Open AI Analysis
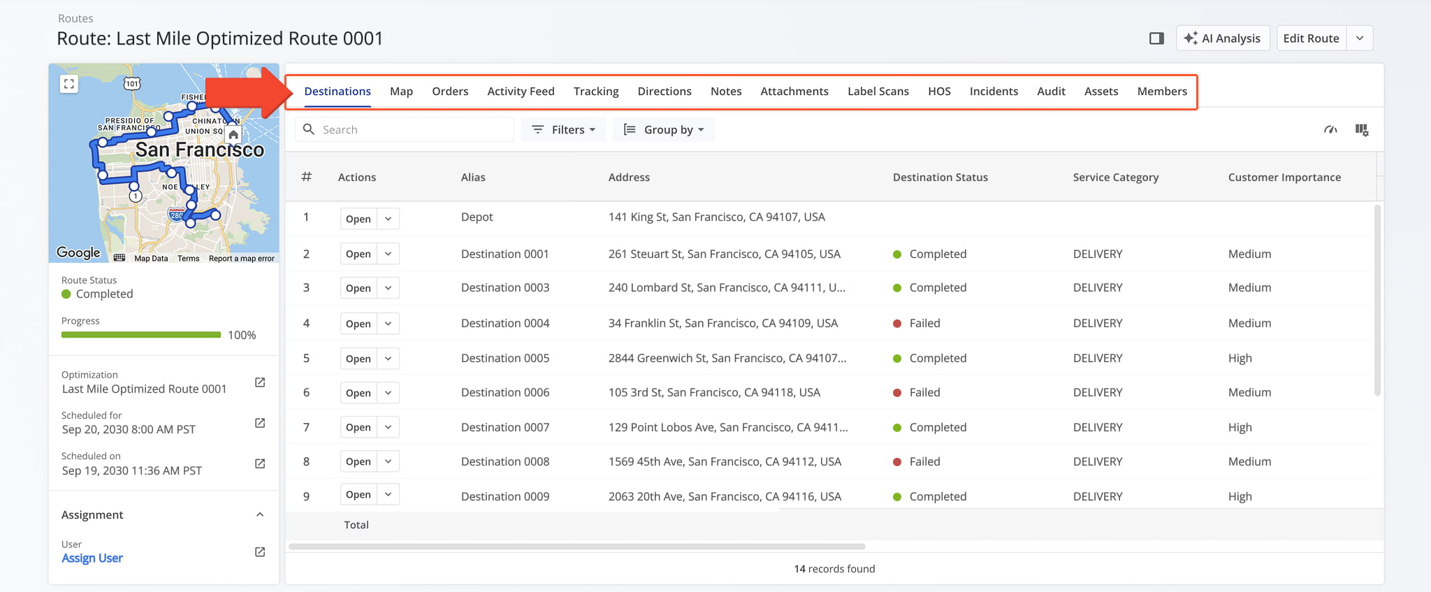The image size is (1431, 592). coord(1222,38)
